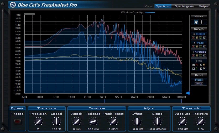219x133 pixels.
Task: Click the Peak Reset value '0 dB/s'
Action: 113,129
